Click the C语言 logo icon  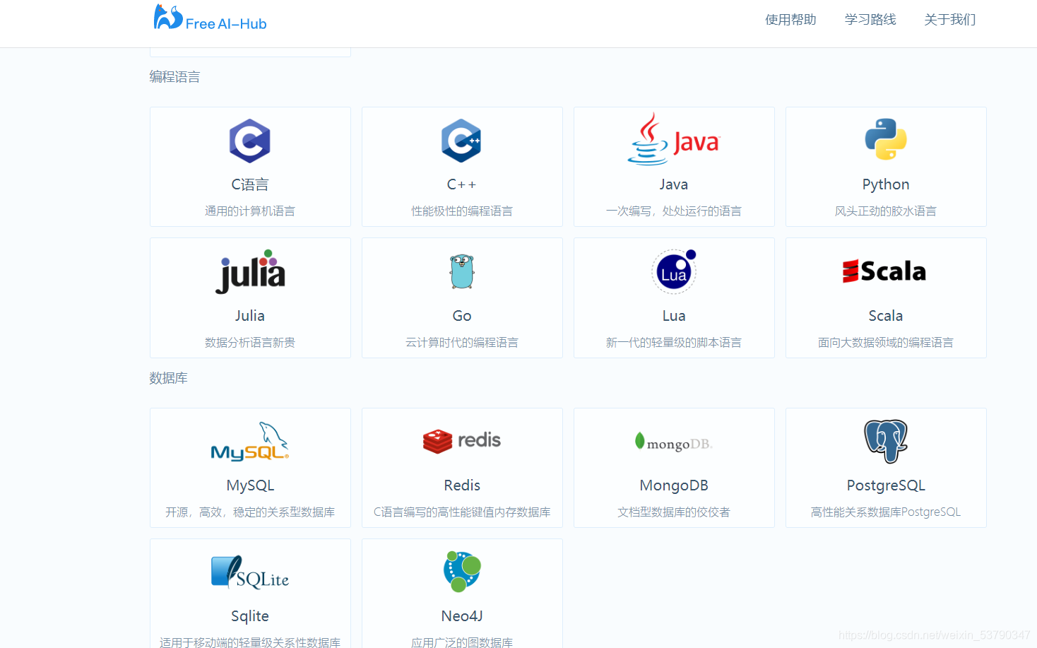coord(249,140)
